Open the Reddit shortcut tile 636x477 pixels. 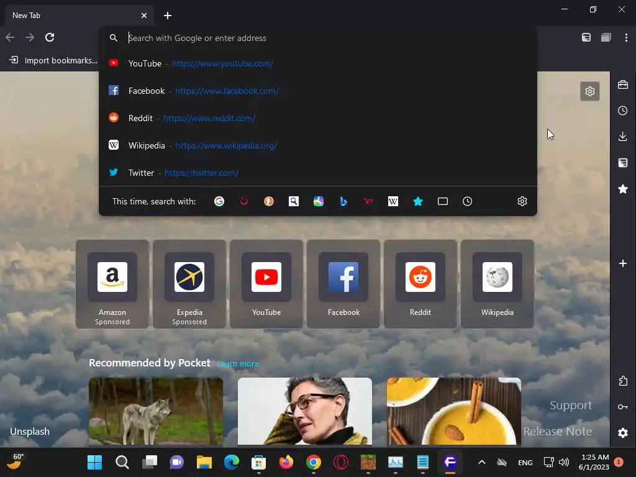pyautogui.click(x=420, y=284)
